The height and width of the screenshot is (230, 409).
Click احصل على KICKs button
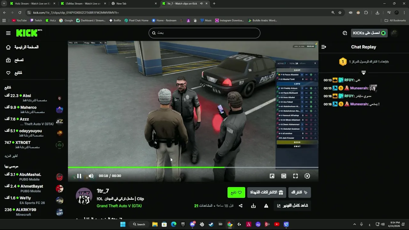[x=369, y=33]
